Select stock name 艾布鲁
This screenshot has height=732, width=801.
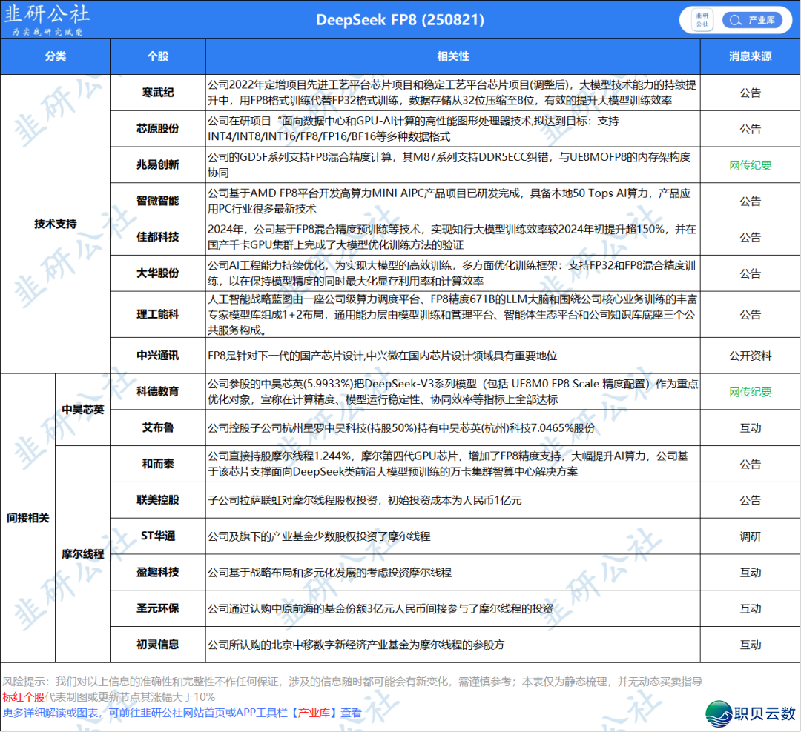[x=158, y=427]
